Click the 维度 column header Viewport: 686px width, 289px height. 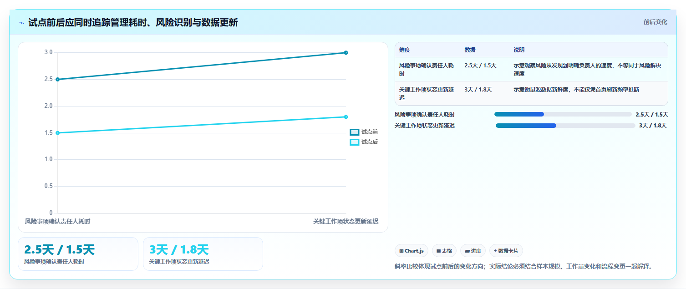(405, 50)
